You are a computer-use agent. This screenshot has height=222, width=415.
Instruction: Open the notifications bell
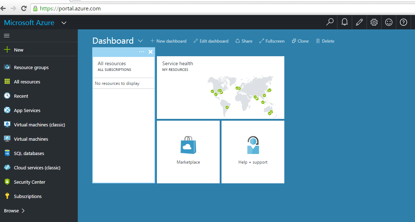pos(345,22)
